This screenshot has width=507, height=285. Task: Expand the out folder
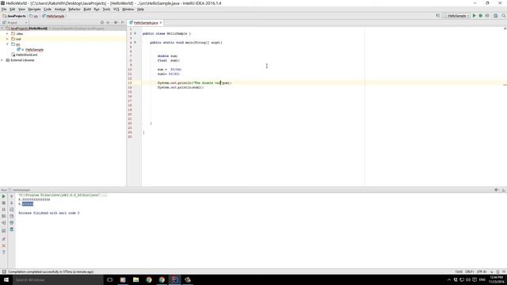7,39
